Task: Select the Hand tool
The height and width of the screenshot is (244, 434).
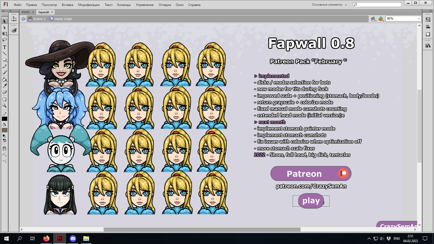Action: click(x=5, y=99)
